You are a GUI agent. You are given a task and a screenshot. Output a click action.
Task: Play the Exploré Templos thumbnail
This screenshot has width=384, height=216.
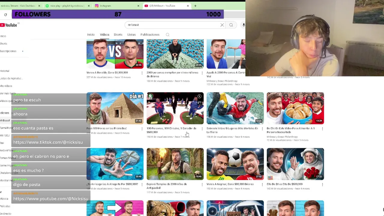175,164
